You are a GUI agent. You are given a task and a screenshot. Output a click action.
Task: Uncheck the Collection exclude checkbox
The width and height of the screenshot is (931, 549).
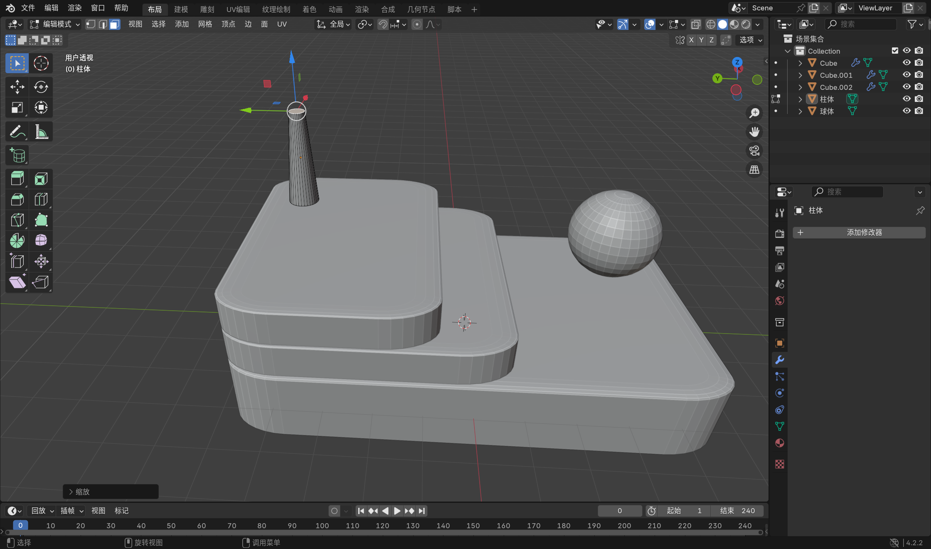[895, 51]
